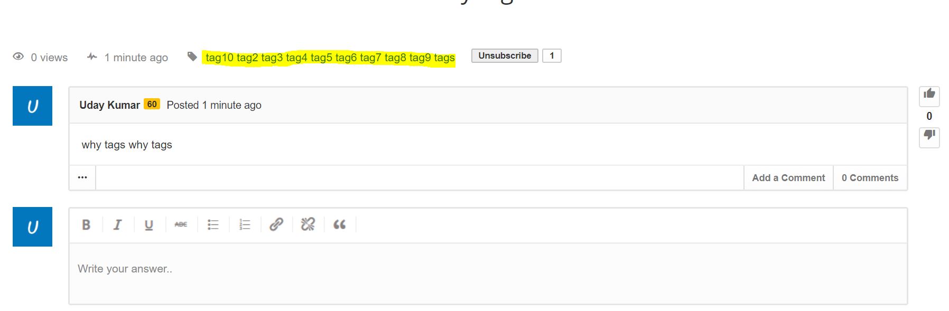Screen dimensions: 949x311
Task: Downvote the post with thumbs down
Action: tap(929, 137)
